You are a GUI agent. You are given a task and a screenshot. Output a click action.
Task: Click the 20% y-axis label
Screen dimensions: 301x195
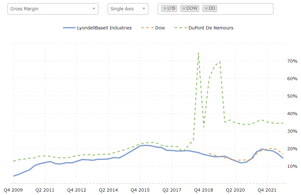[293, 149]
